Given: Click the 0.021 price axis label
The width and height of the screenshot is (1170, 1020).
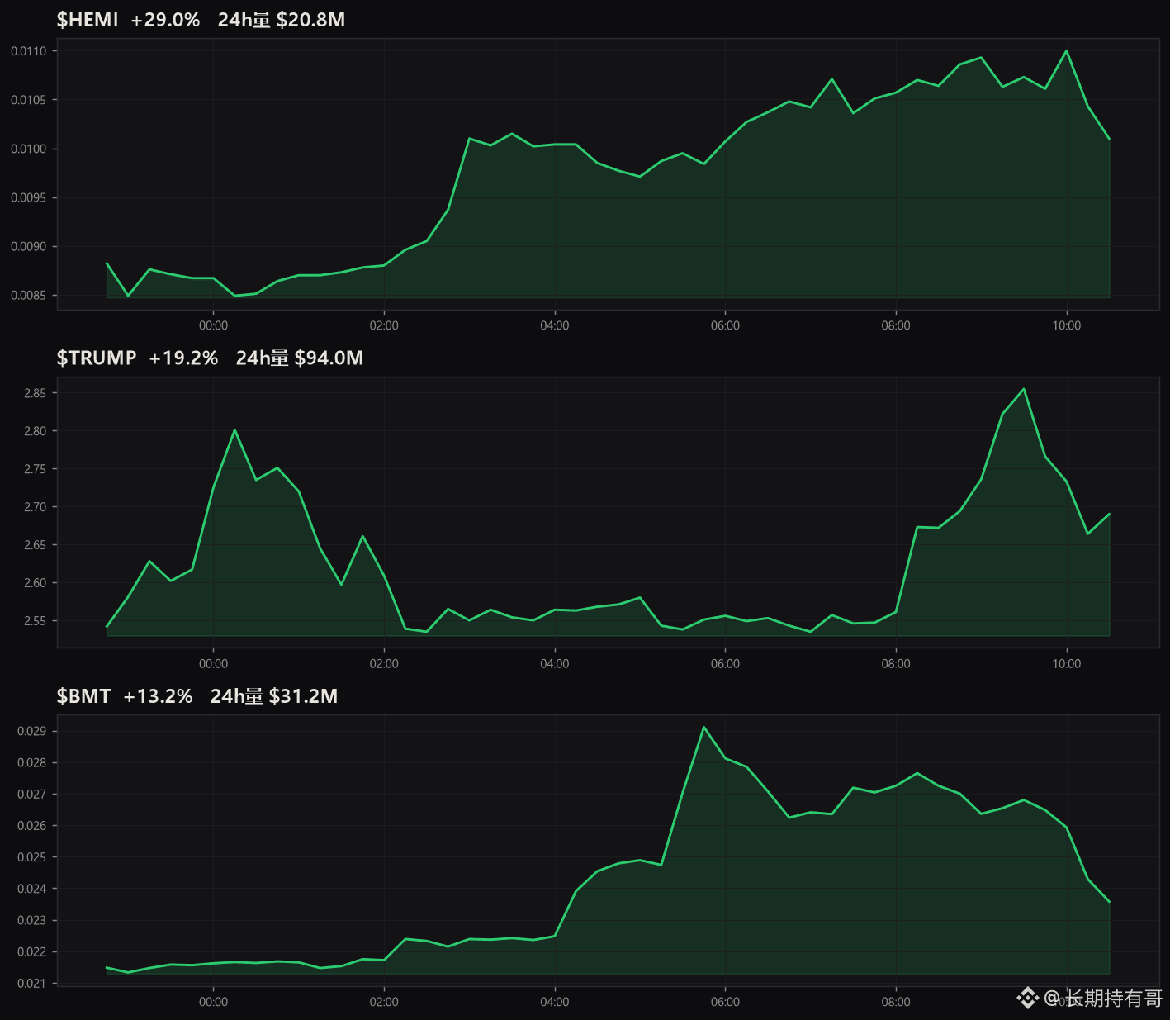Looking at the screenshot, I should [x=31, y=983].
